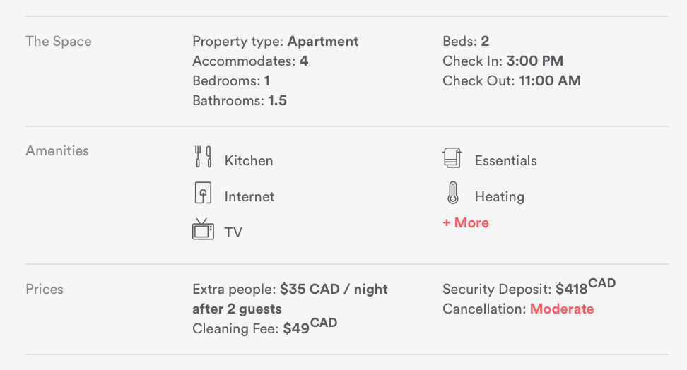Click the TV amenity icon
Image resolution: width=687 pixels, height=370 pixels.
204,229
